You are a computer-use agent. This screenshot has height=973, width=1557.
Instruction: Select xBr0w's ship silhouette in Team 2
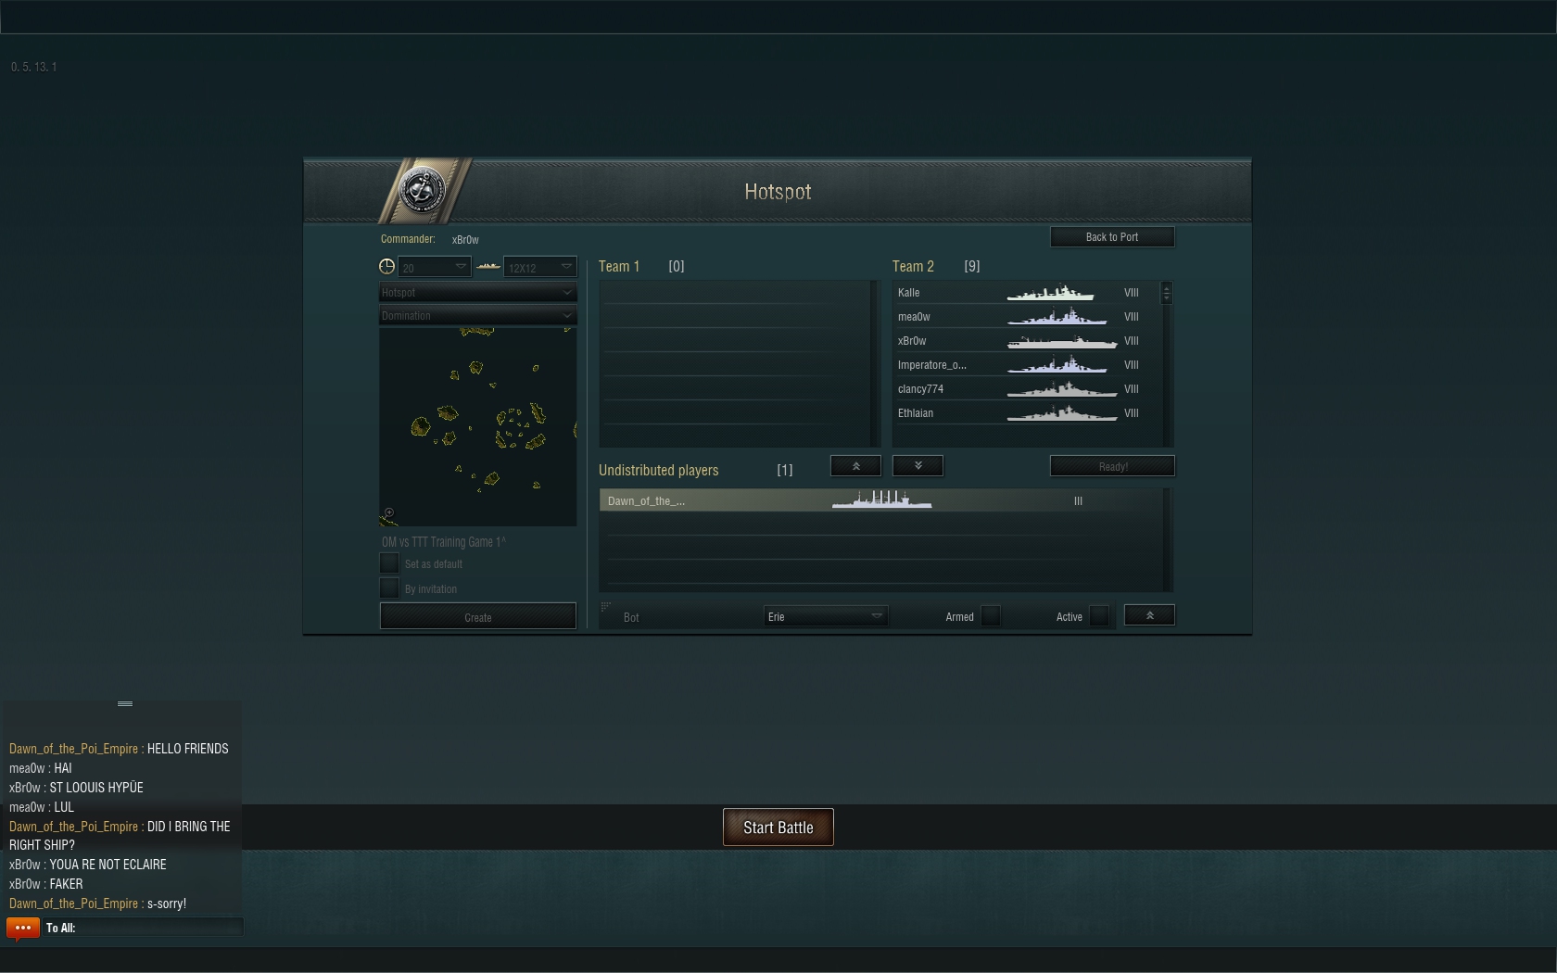[1062, 341]
